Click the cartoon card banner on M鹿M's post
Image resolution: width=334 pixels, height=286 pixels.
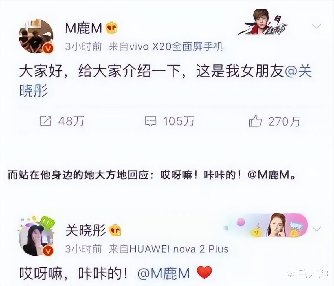263,22
